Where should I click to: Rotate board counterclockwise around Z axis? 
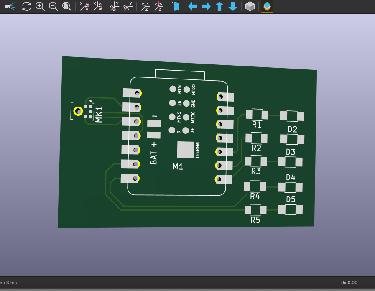[x=158, y=6]
